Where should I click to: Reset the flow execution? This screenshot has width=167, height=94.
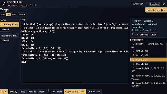[42, 91]
